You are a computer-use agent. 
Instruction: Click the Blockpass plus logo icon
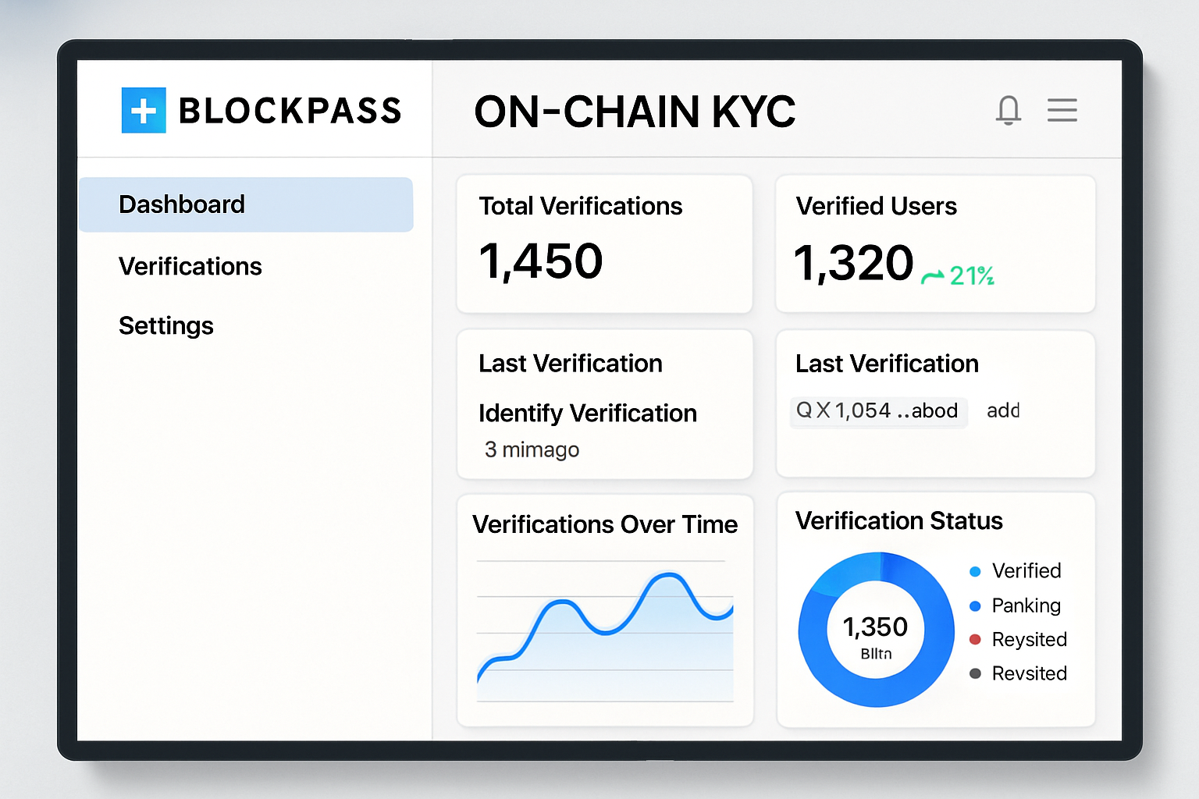click(144, 110)
